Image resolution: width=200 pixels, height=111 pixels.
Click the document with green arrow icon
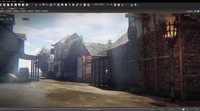[x=23, y=5]
